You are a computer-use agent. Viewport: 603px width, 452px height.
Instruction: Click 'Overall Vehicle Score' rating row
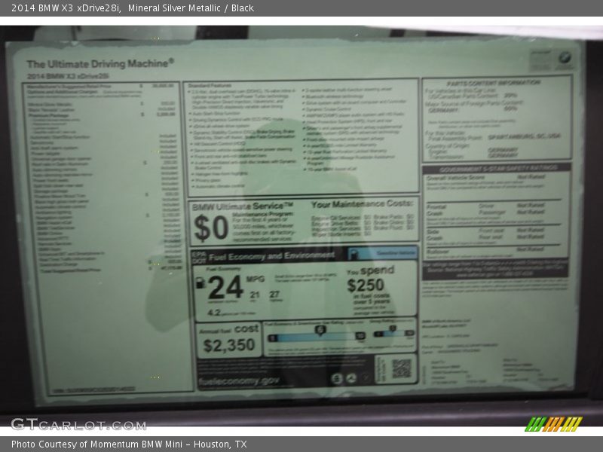coord(485,178)
